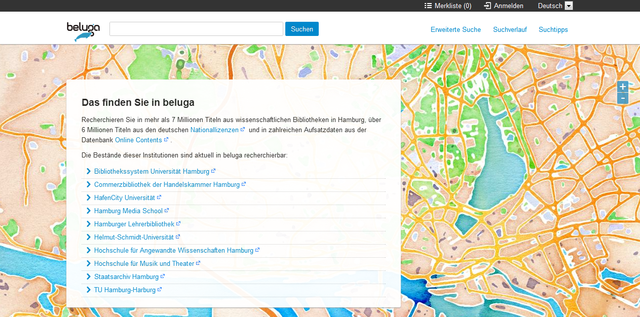Screen dimensions: 640x317
Task: Zoom in the map with plus button
Action: [623, 87]
